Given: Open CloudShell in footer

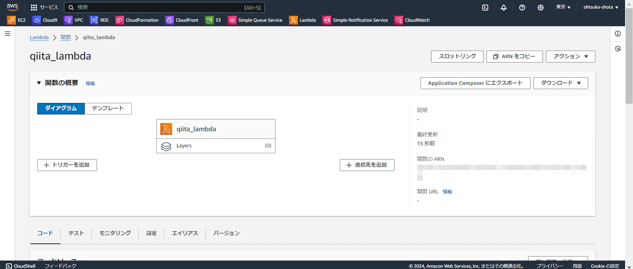Looking at the screenshot, I should [21, 266].
